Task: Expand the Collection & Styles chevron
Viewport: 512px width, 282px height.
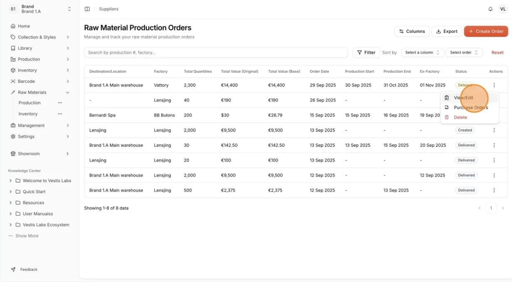Action: point(67,37)
